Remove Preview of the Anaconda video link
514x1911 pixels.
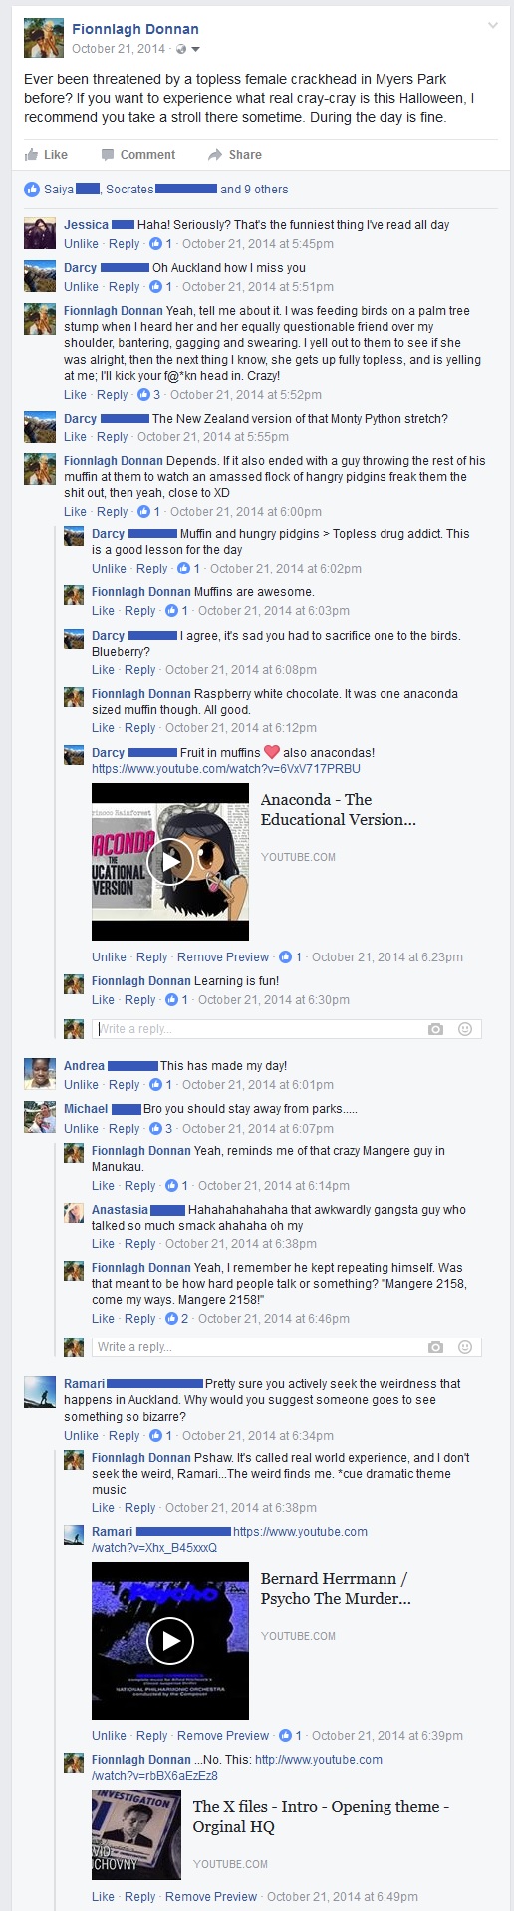[x=223, y=957]
